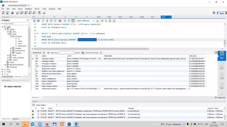The width and height of the screenshot is (227, 127).
Task: Open Windows Start menu
Action: pos(4,124)
